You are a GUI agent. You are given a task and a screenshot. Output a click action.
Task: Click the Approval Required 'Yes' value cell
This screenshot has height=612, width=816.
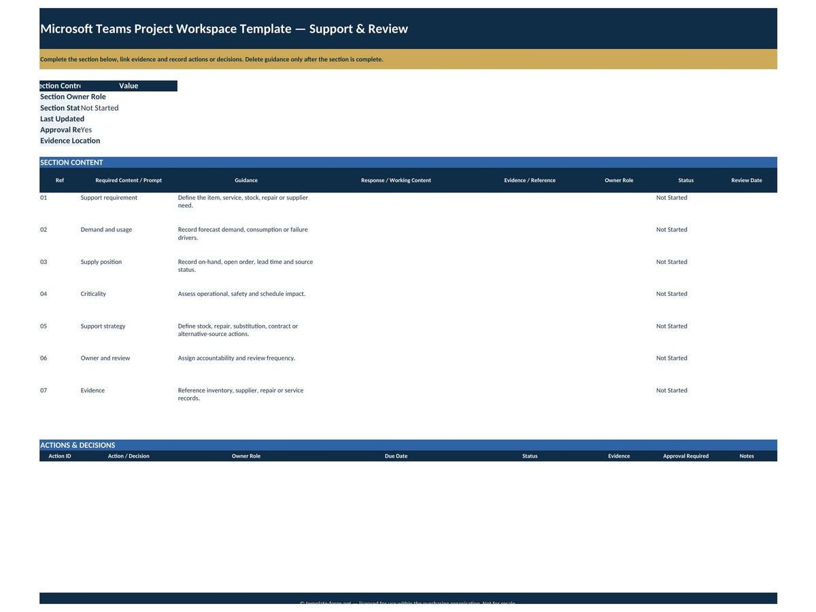[129, 130]
